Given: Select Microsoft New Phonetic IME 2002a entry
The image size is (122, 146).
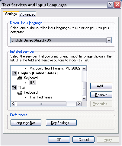Looking at the screenshot, I should tap(55, 68).
